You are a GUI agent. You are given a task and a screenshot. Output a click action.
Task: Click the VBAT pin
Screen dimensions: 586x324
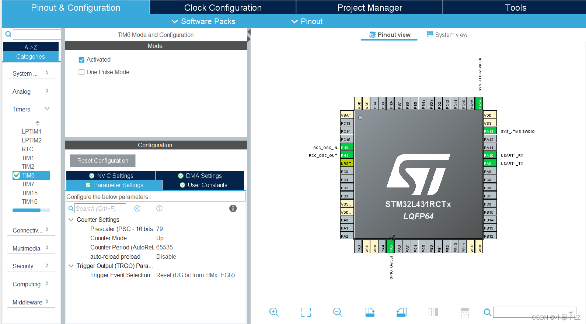(347, 115)
